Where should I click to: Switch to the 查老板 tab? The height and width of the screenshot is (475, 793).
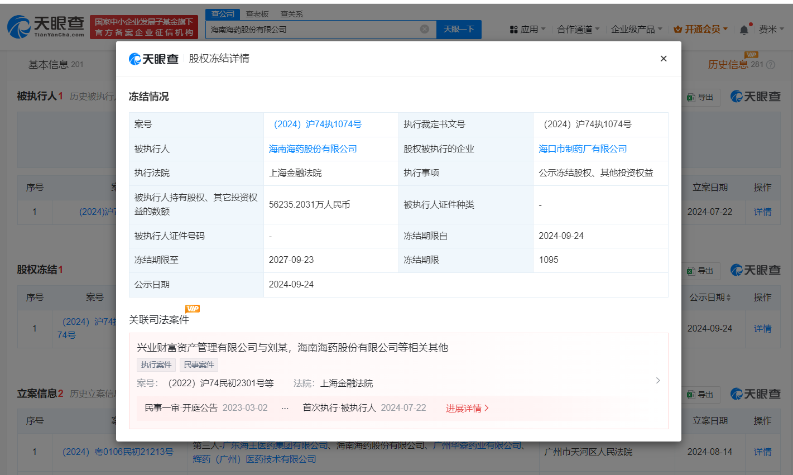[x=257, y=13]
